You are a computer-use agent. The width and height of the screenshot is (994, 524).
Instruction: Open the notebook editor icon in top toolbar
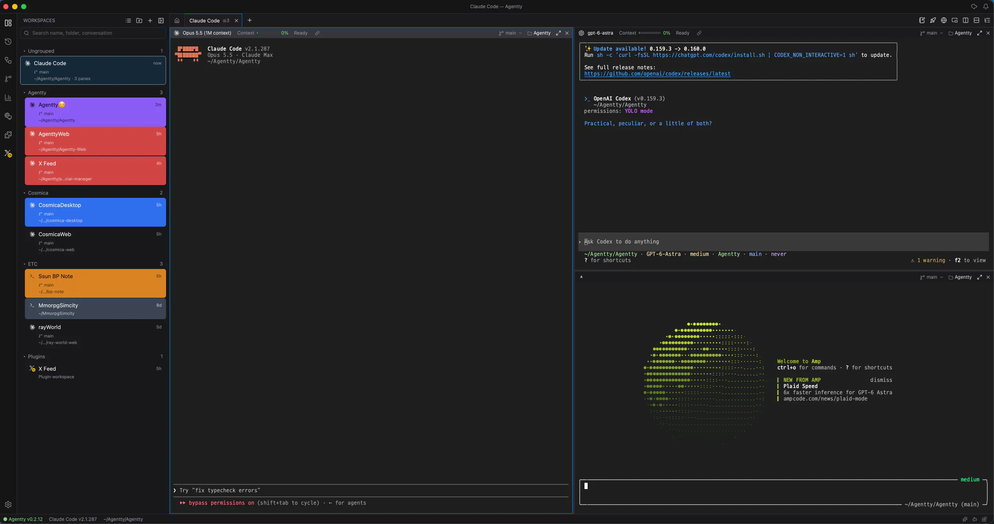pyautogui.click(x=922, y=20)
